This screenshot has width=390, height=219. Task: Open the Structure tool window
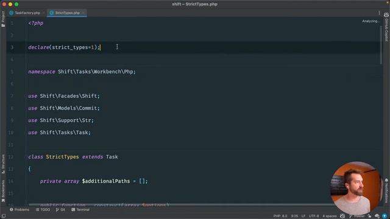tap(3, 164)
